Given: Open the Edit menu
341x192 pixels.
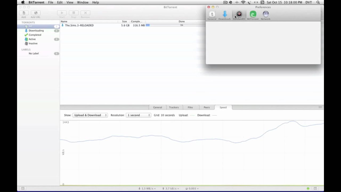Looking at the screenshot, I should coord(60,2).
